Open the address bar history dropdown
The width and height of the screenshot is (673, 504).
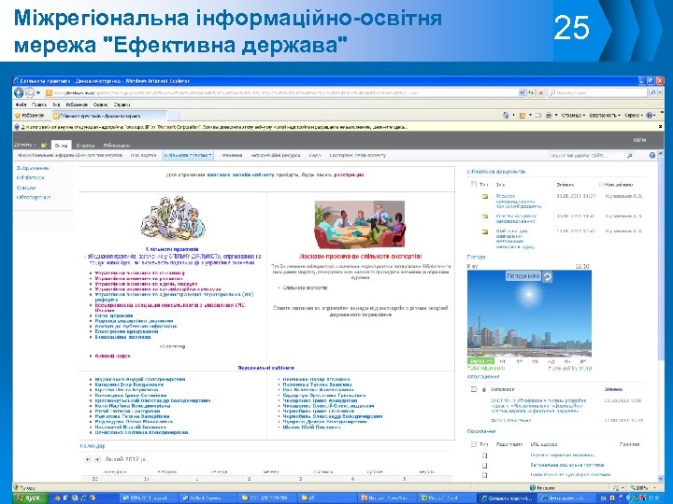522,92
